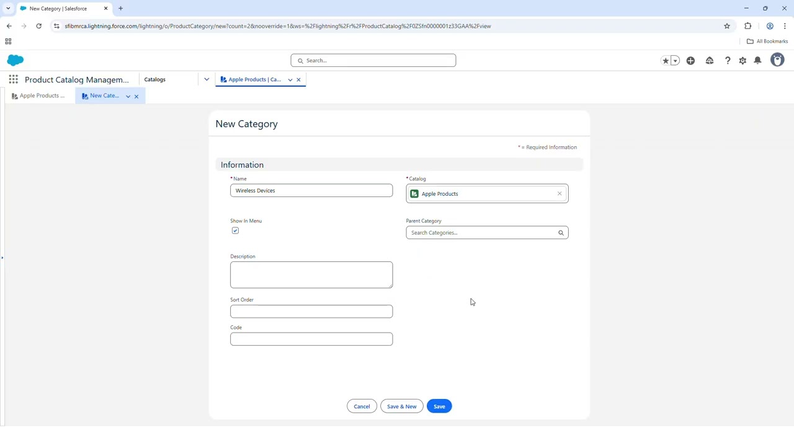The width and height of the screenshot is (794, 446).
Task: Open the Chrome apps grid in bookmarks bar
Action: [8, 42]
